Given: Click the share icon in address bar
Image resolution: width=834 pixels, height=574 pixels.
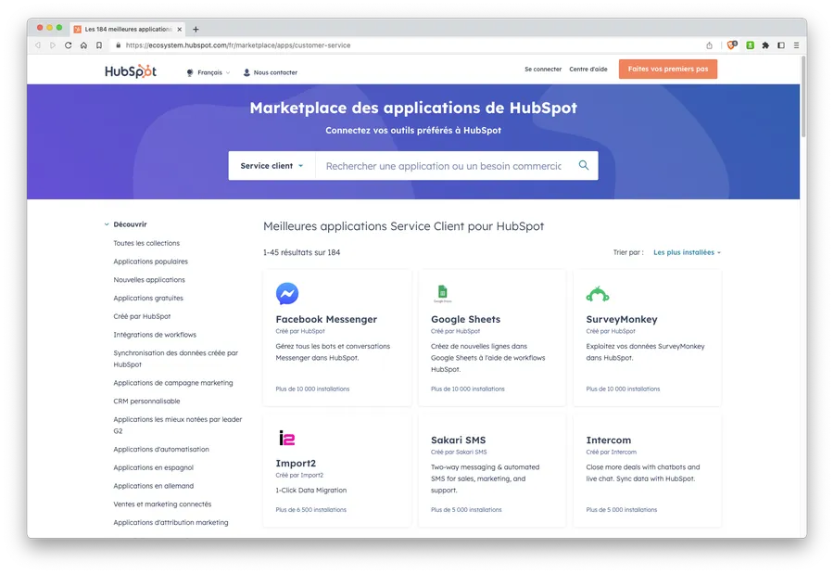Looking at the screenshot, I should pos(709,45).
